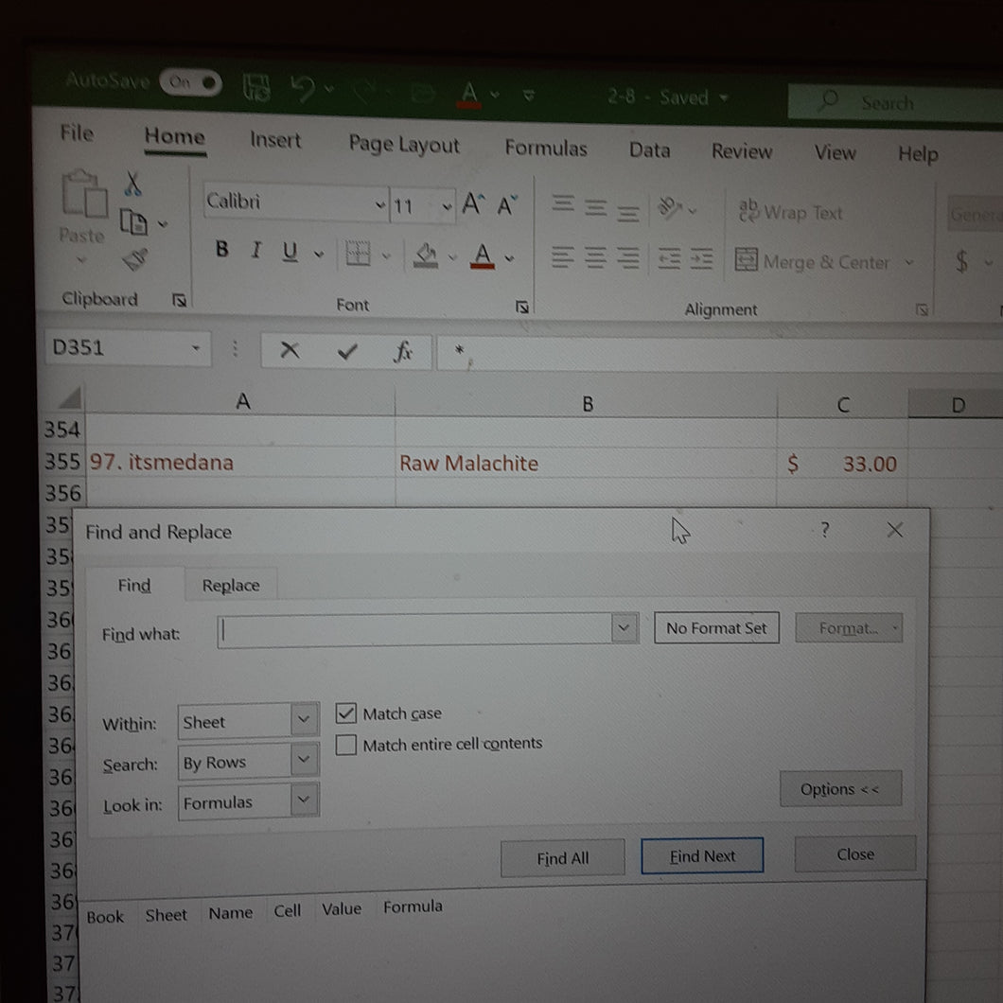1003x1003 pixels.
Task: Open the Clipboard dialog launcher
Action: (179, 300)
